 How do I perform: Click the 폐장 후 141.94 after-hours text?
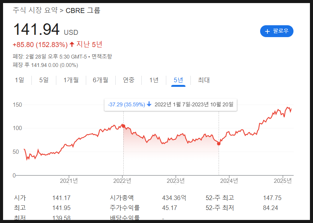46,65
